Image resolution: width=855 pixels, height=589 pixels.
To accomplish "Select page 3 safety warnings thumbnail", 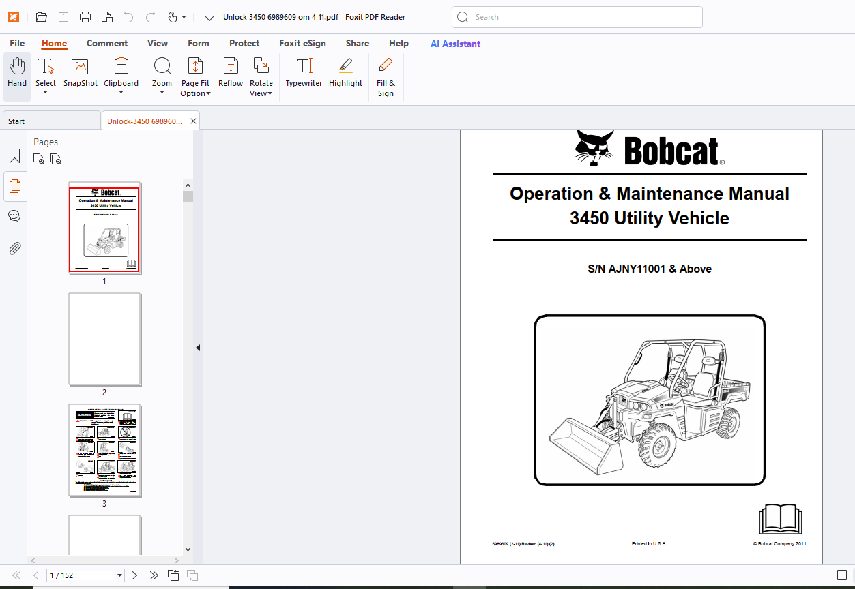I will coord(104,451).
